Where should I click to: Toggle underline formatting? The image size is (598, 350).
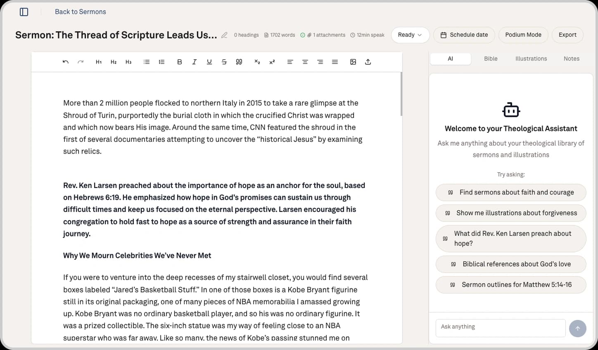coord(209,62)
